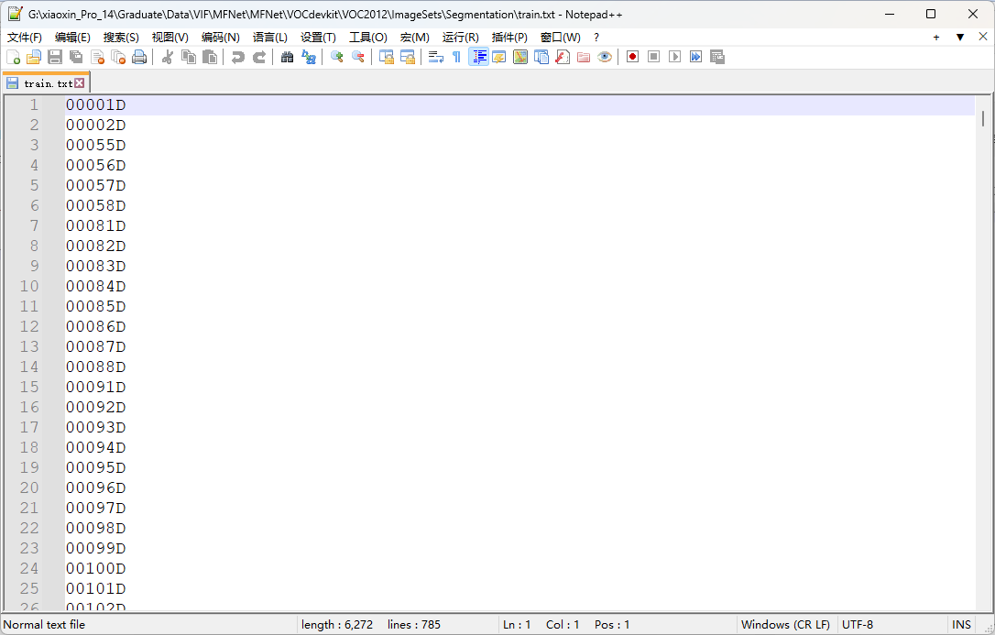The width and height of the screenshot is (995, 635).
Task: Toggle the monitoring eye icon
Action: pos(605,57)
